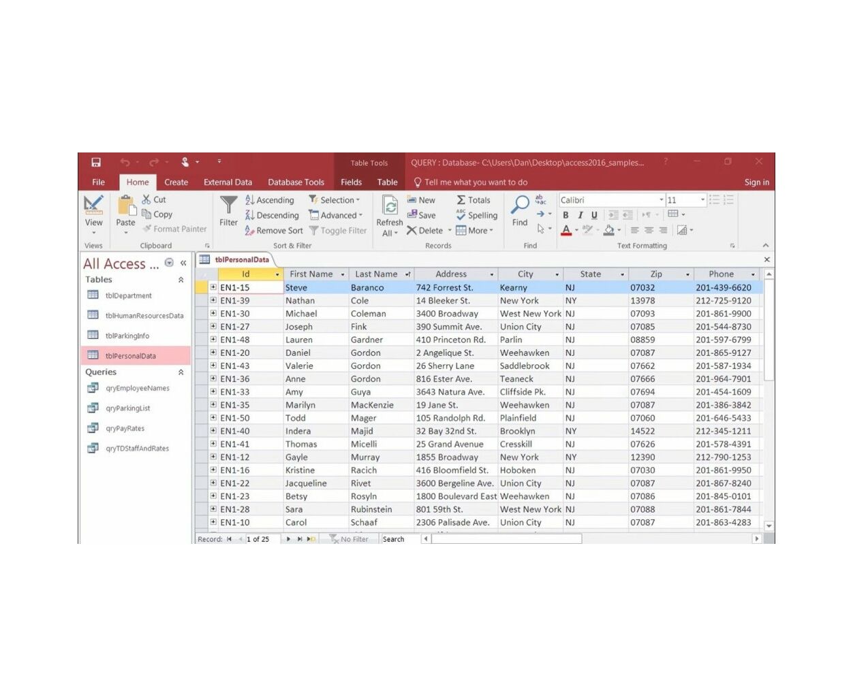Open Database Tools tab
The width and height of the screenshot is (853, 697).
coord(296,182)
